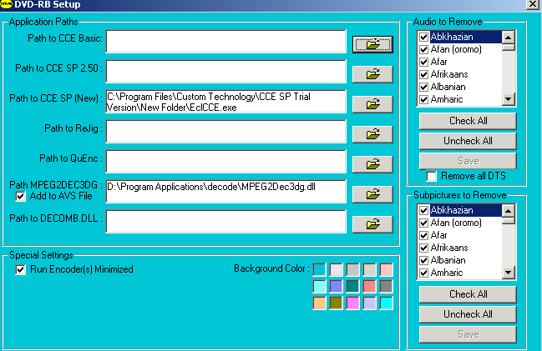Uncheck Afar in Subpictures to Remove
Image resolution: width=542 pixels, height=351 pixels.
423,235
